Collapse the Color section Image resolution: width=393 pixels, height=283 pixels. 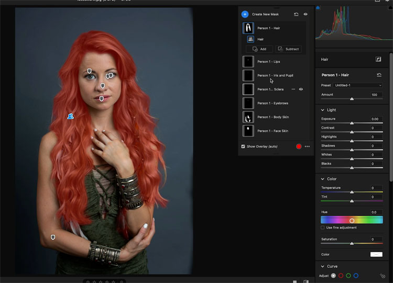pyautogui.click(x=323, y=179)
